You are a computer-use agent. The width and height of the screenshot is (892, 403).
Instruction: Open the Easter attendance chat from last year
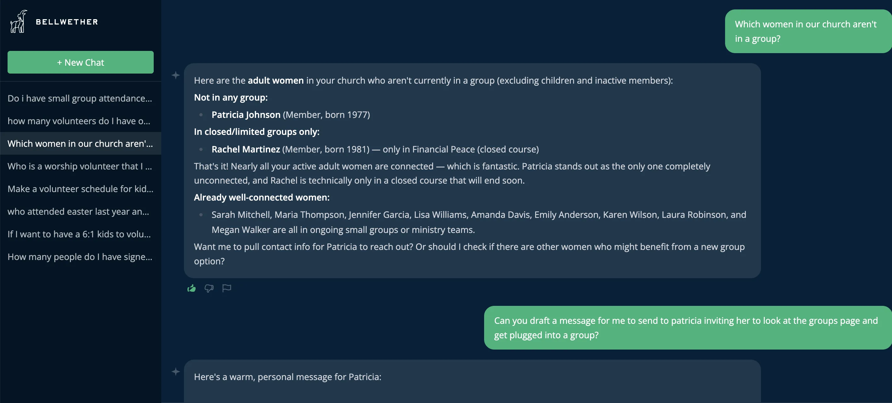(x=80, y=212)
